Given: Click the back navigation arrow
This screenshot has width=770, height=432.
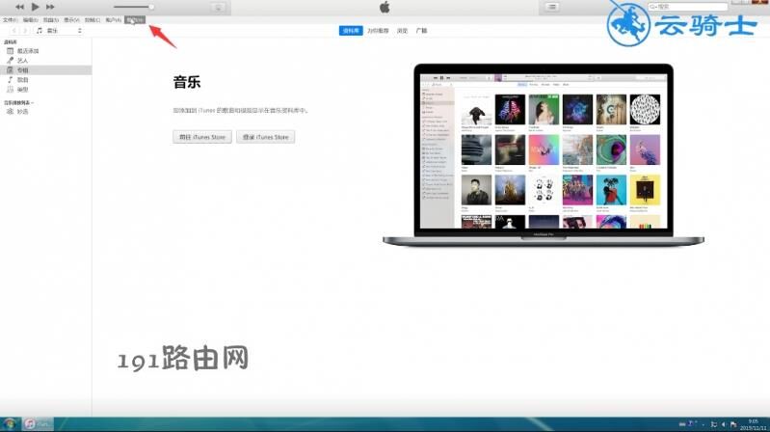Looking at the screenshot, I should 13,31.
